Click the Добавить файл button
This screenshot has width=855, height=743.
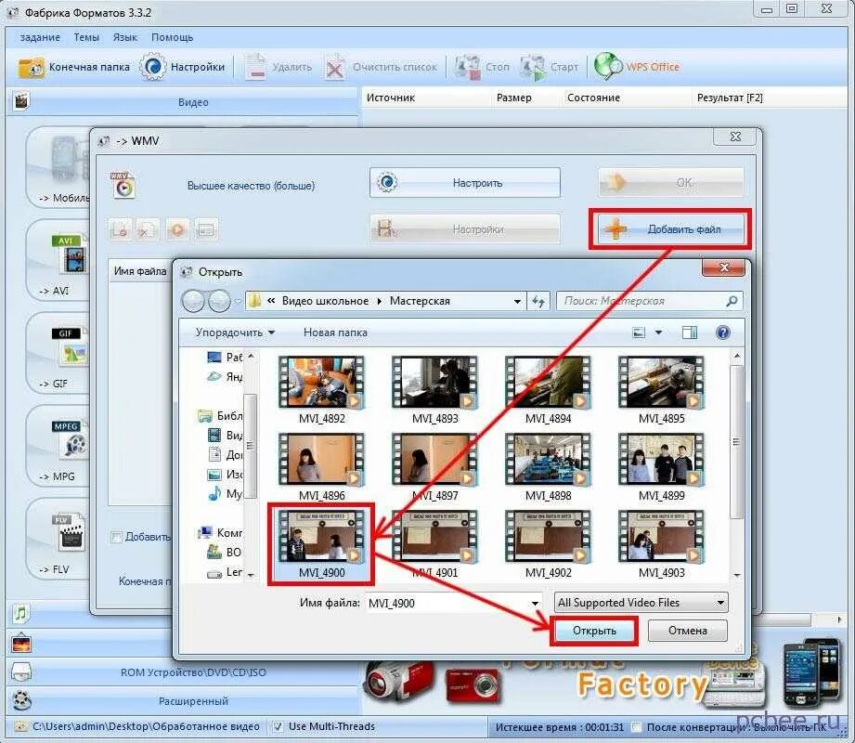[670, 229]
